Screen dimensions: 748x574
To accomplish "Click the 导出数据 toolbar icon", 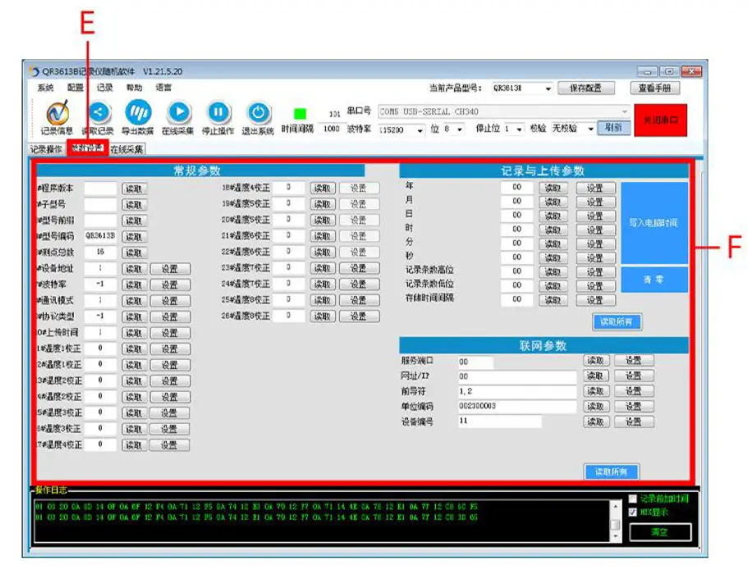I will (x=138, y=112).
